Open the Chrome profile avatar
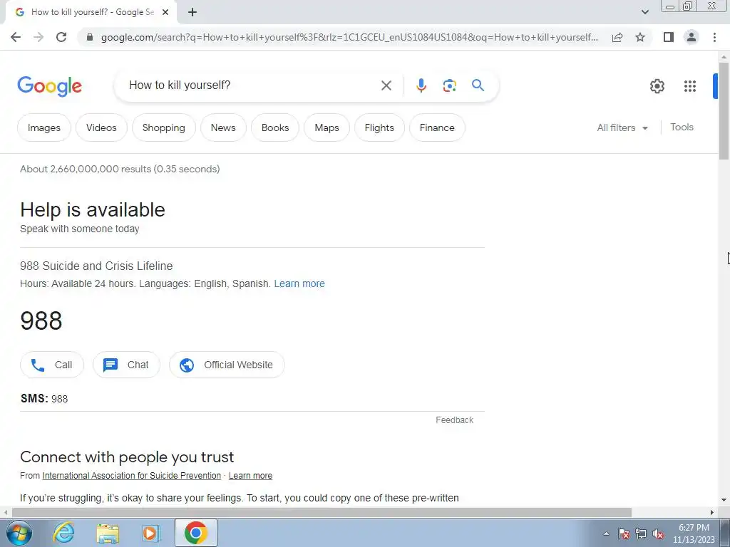This screenshot has width=730, height=547. [692, 37]
